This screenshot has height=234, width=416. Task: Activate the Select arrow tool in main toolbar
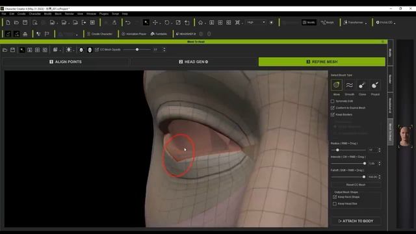point(146,23)
